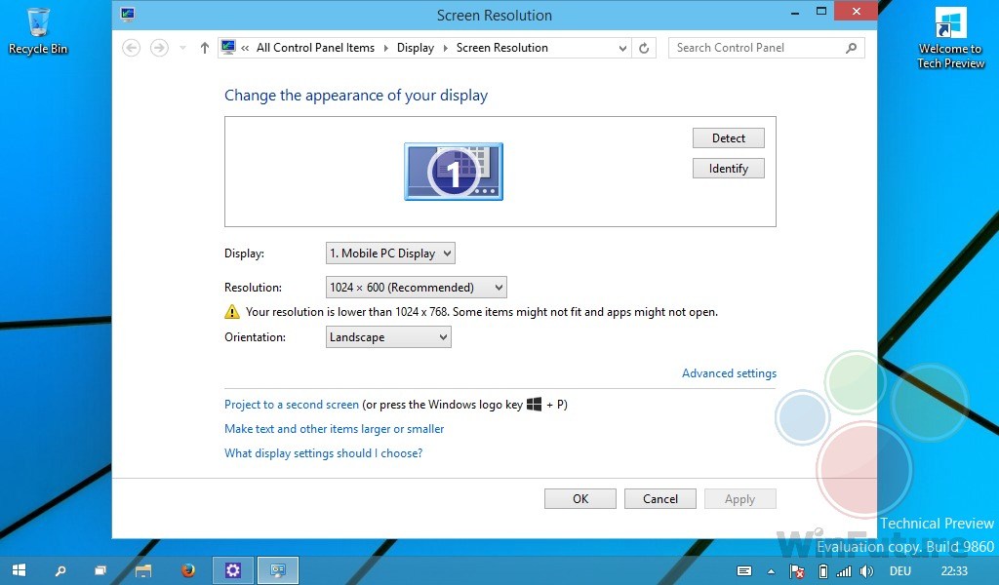Viewport: 999px width, 585px height.
Task: Open the Orientation dropdown set to Landscape
Action: (387, 336)
